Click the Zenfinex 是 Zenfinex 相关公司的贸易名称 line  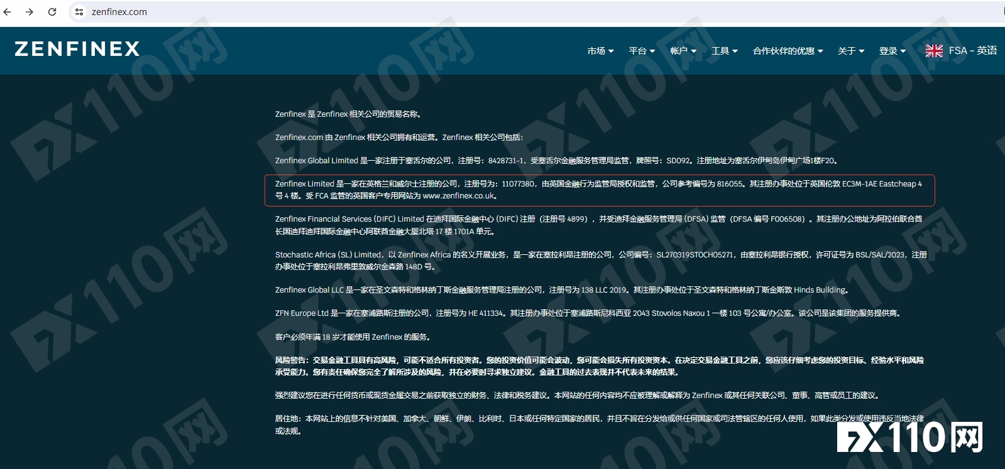(x=349, y=114)
